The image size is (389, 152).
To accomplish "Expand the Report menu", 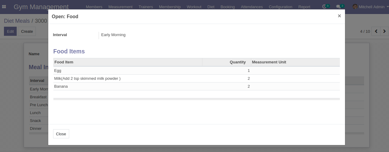I will [304, 7].
